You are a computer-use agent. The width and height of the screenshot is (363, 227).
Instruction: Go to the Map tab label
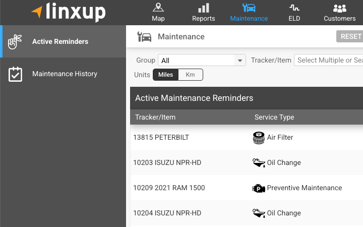[x=158, y=19]
